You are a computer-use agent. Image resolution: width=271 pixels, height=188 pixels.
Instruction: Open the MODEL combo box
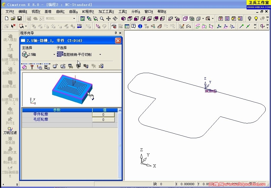coord(60,18)
